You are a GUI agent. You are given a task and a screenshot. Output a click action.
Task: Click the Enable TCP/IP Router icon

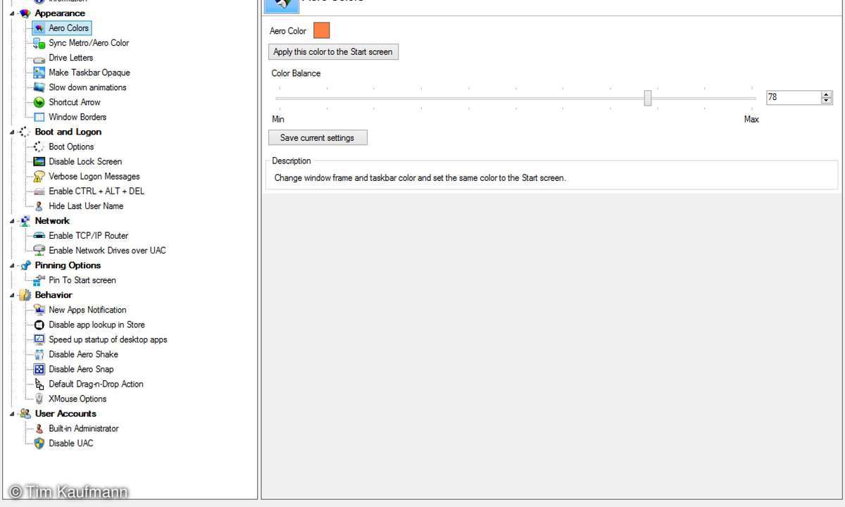[x=39, y=236]
